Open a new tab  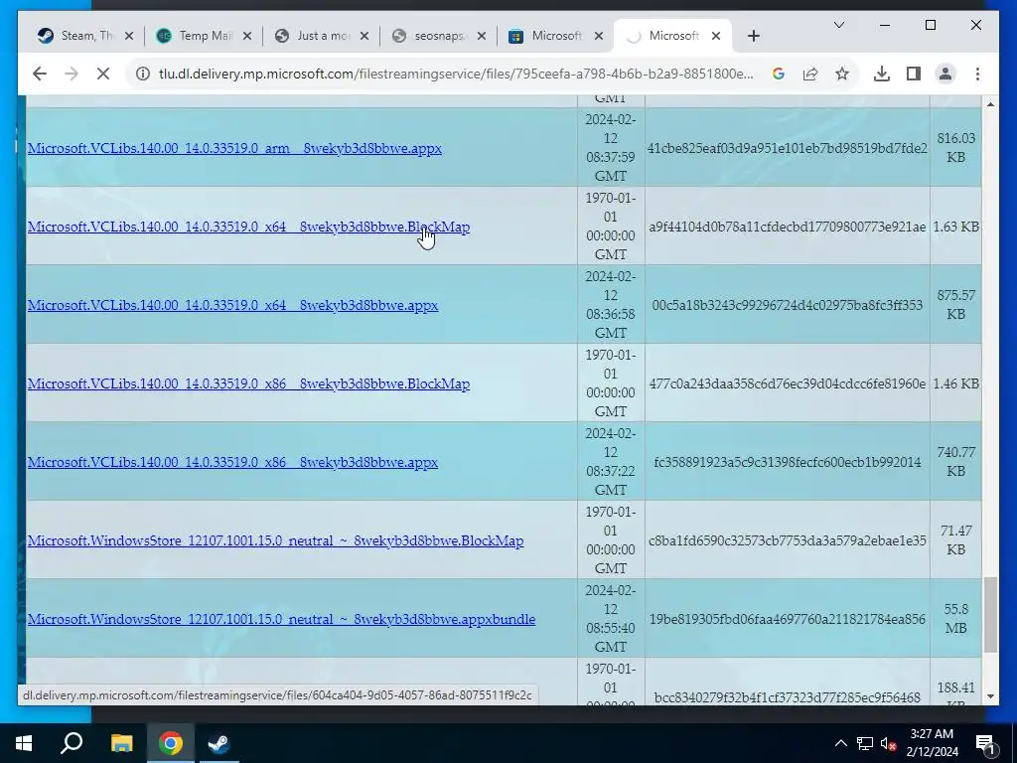(x=753, y=37)
